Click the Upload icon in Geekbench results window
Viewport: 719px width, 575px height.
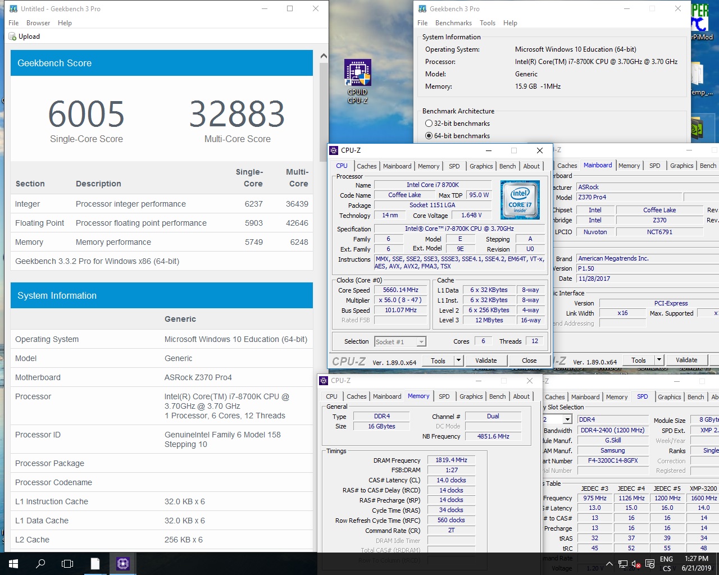click(12, 36)
